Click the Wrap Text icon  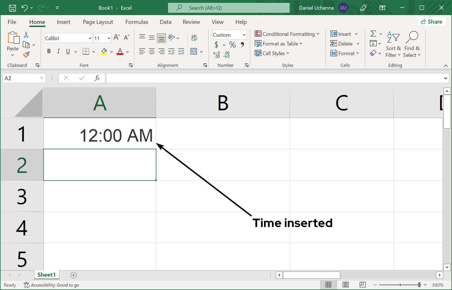click(x=194, y=38)
